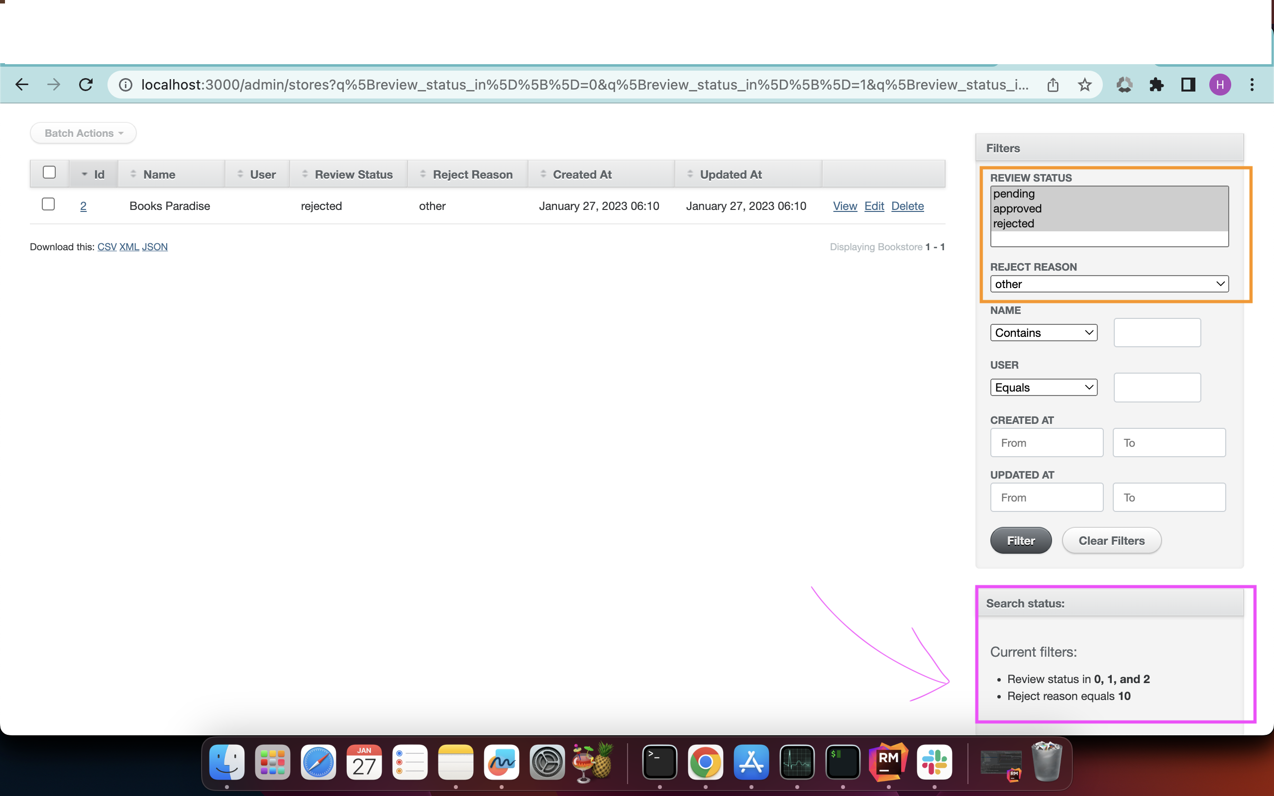Select 'approved' in Review Status list
Image resolution: width=1274 pixels, height=796 pixels.
1018,208
